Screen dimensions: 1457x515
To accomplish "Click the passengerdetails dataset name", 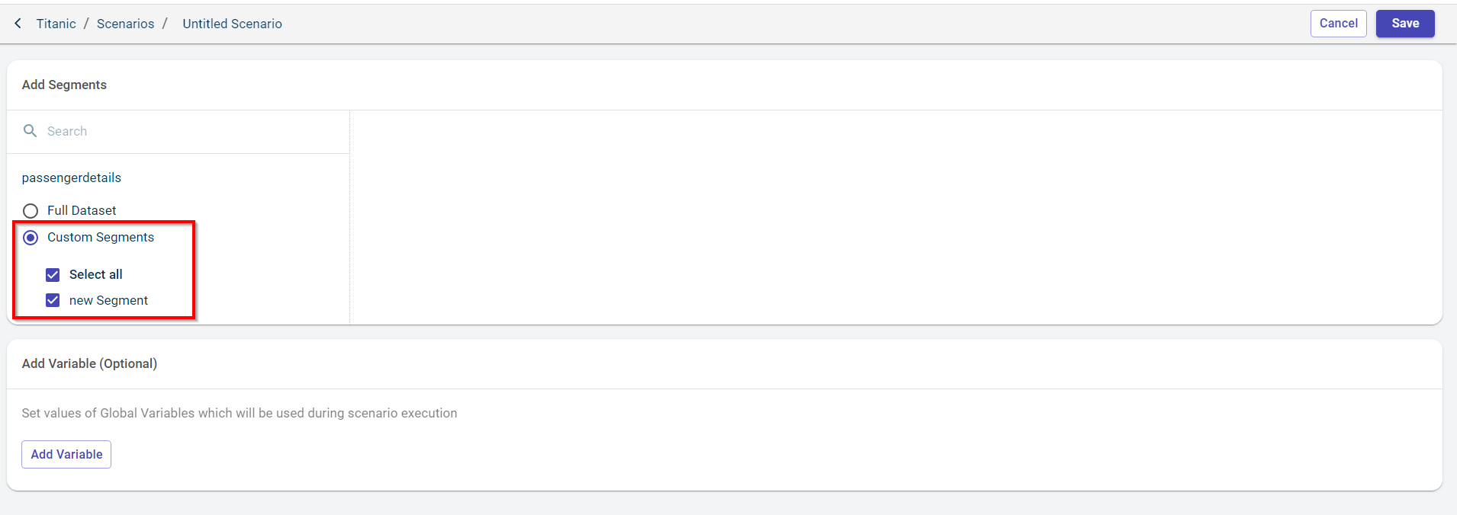I will pos(71,178).
